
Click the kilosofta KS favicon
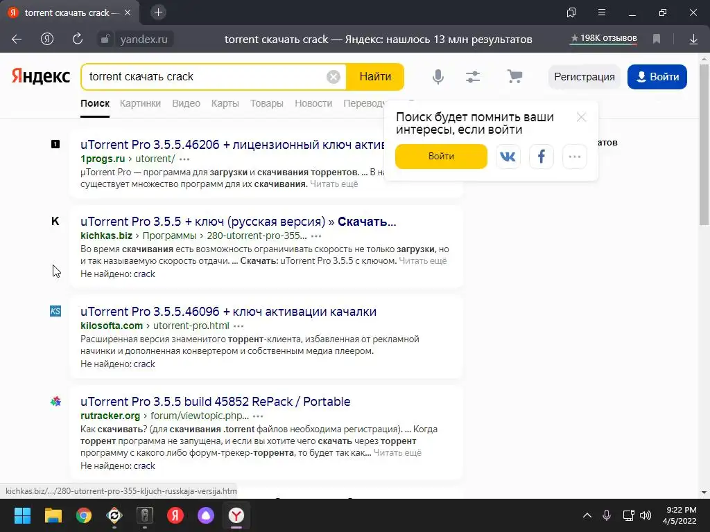(x=55, y=311)
